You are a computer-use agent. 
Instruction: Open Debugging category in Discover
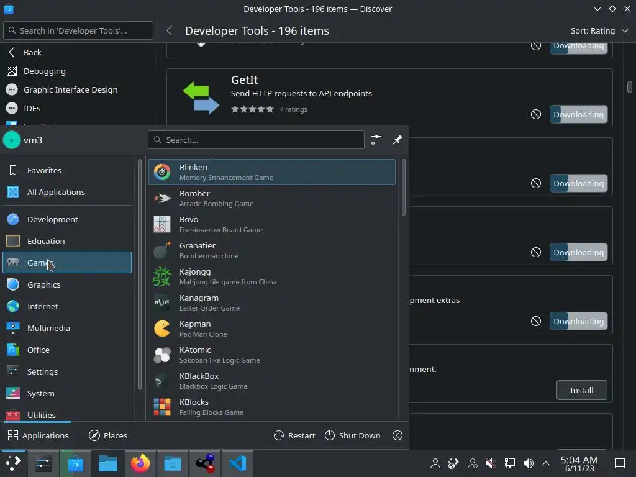(x=78, y=71)
